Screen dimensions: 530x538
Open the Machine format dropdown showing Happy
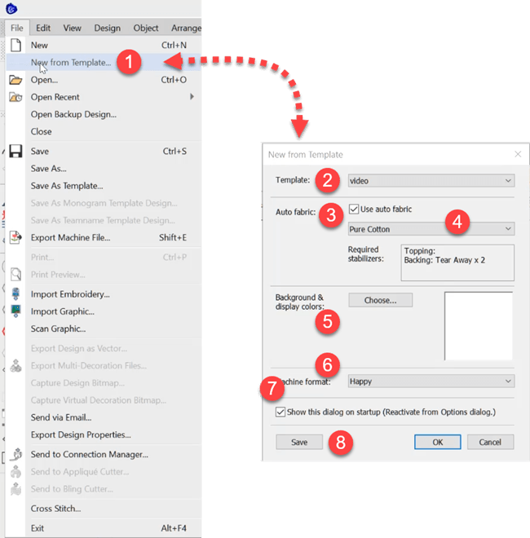coord(431,381)
